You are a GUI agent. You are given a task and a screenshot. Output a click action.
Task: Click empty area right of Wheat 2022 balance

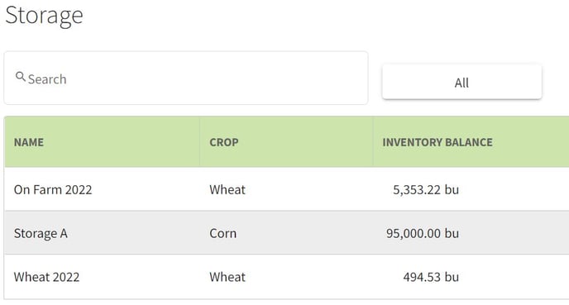coord(514,277)
